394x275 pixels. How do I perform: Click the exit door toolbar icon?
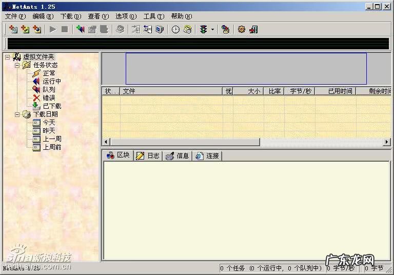pyautogui.click(x=253, y=29)
